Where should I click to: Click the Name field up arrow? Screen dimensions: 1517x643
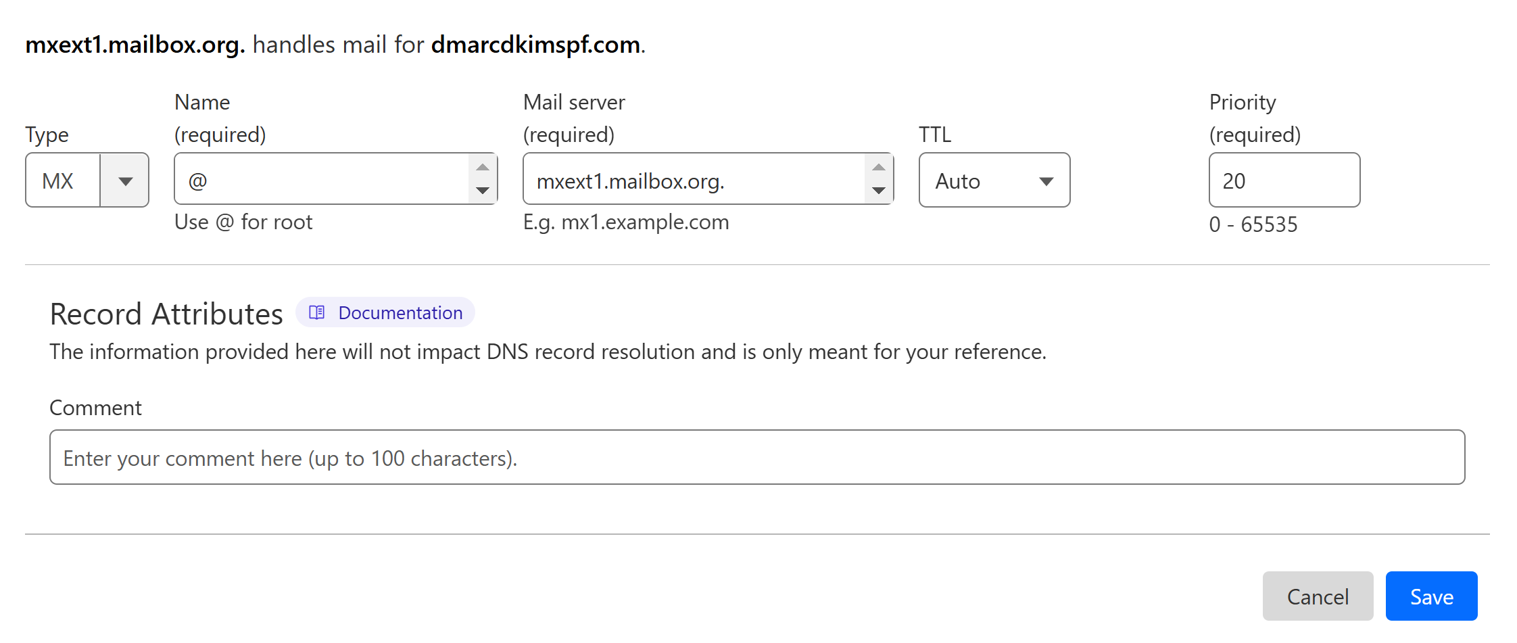click(x=483, y=167)
